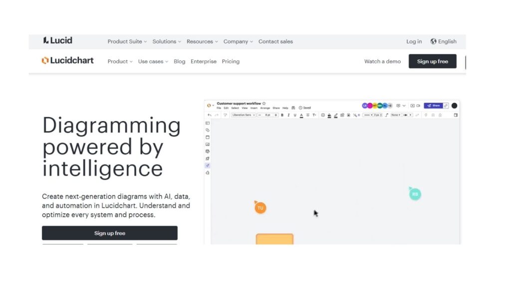Open the Pricing page
The image size is (511, 287).
click(231, 61)
